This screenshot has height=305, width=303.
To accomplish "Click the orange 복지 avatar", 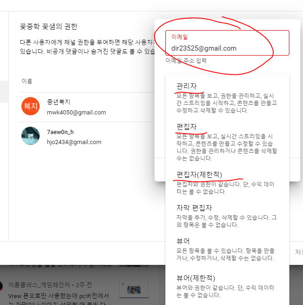I will pyautogui.click(x=31, y=106).
